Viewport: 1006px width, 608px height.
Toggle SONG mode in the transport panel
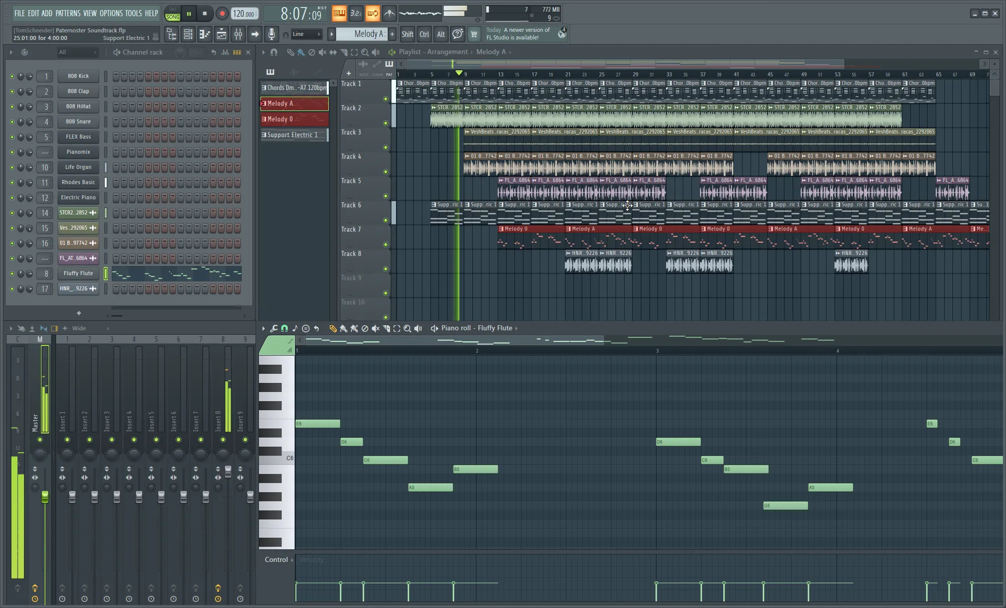(x=173, y=16)
